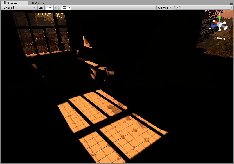
Task: Toggle Persp projection label
Action: [220, 38]
